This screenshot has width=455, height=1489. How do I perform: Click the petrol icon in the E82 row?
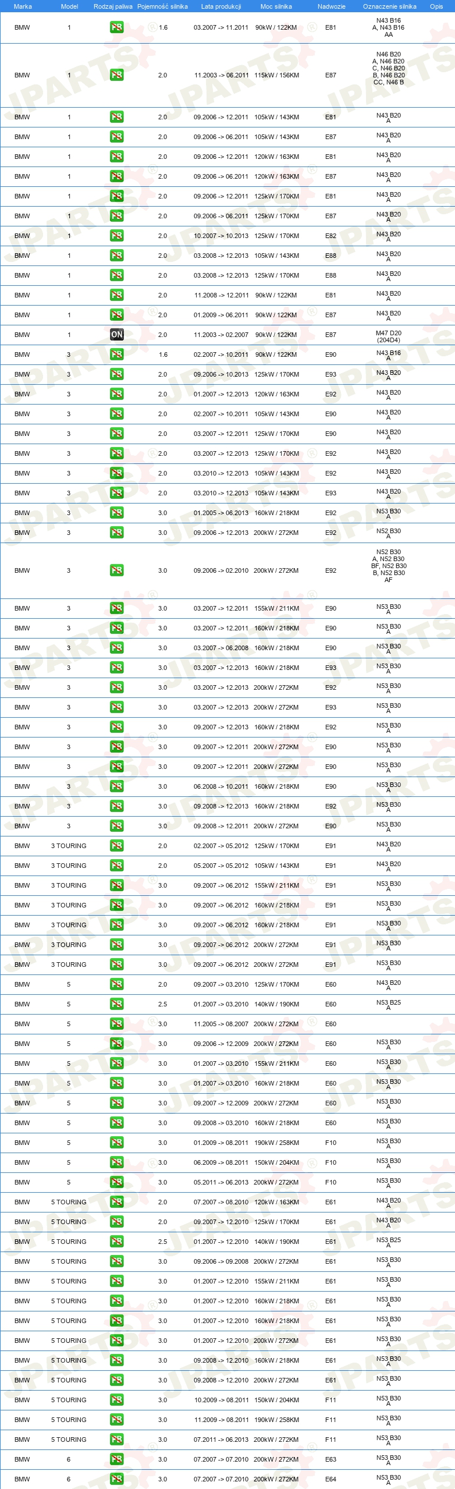tap(116, 236)
